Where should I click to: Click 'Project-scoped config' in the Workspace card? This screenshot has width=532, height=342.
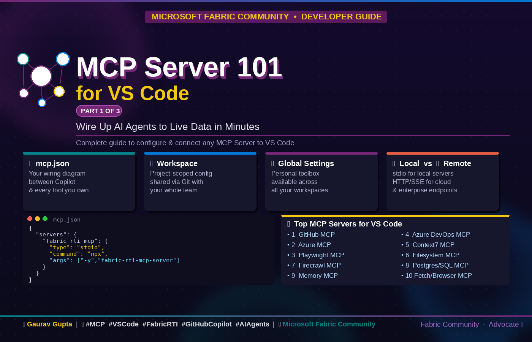pos(181,173)
